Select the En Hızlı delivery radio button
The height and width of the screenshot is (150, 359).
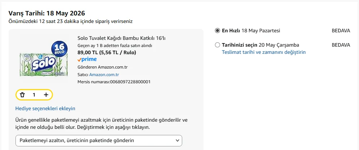(x=217, y=31)
